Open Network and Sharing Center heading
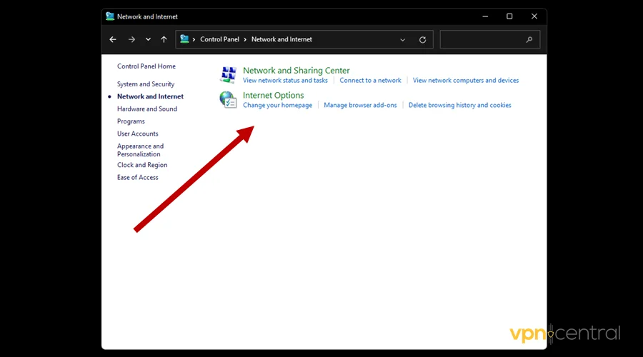Screen dimensions: 643x357 (x=296, y=71)
